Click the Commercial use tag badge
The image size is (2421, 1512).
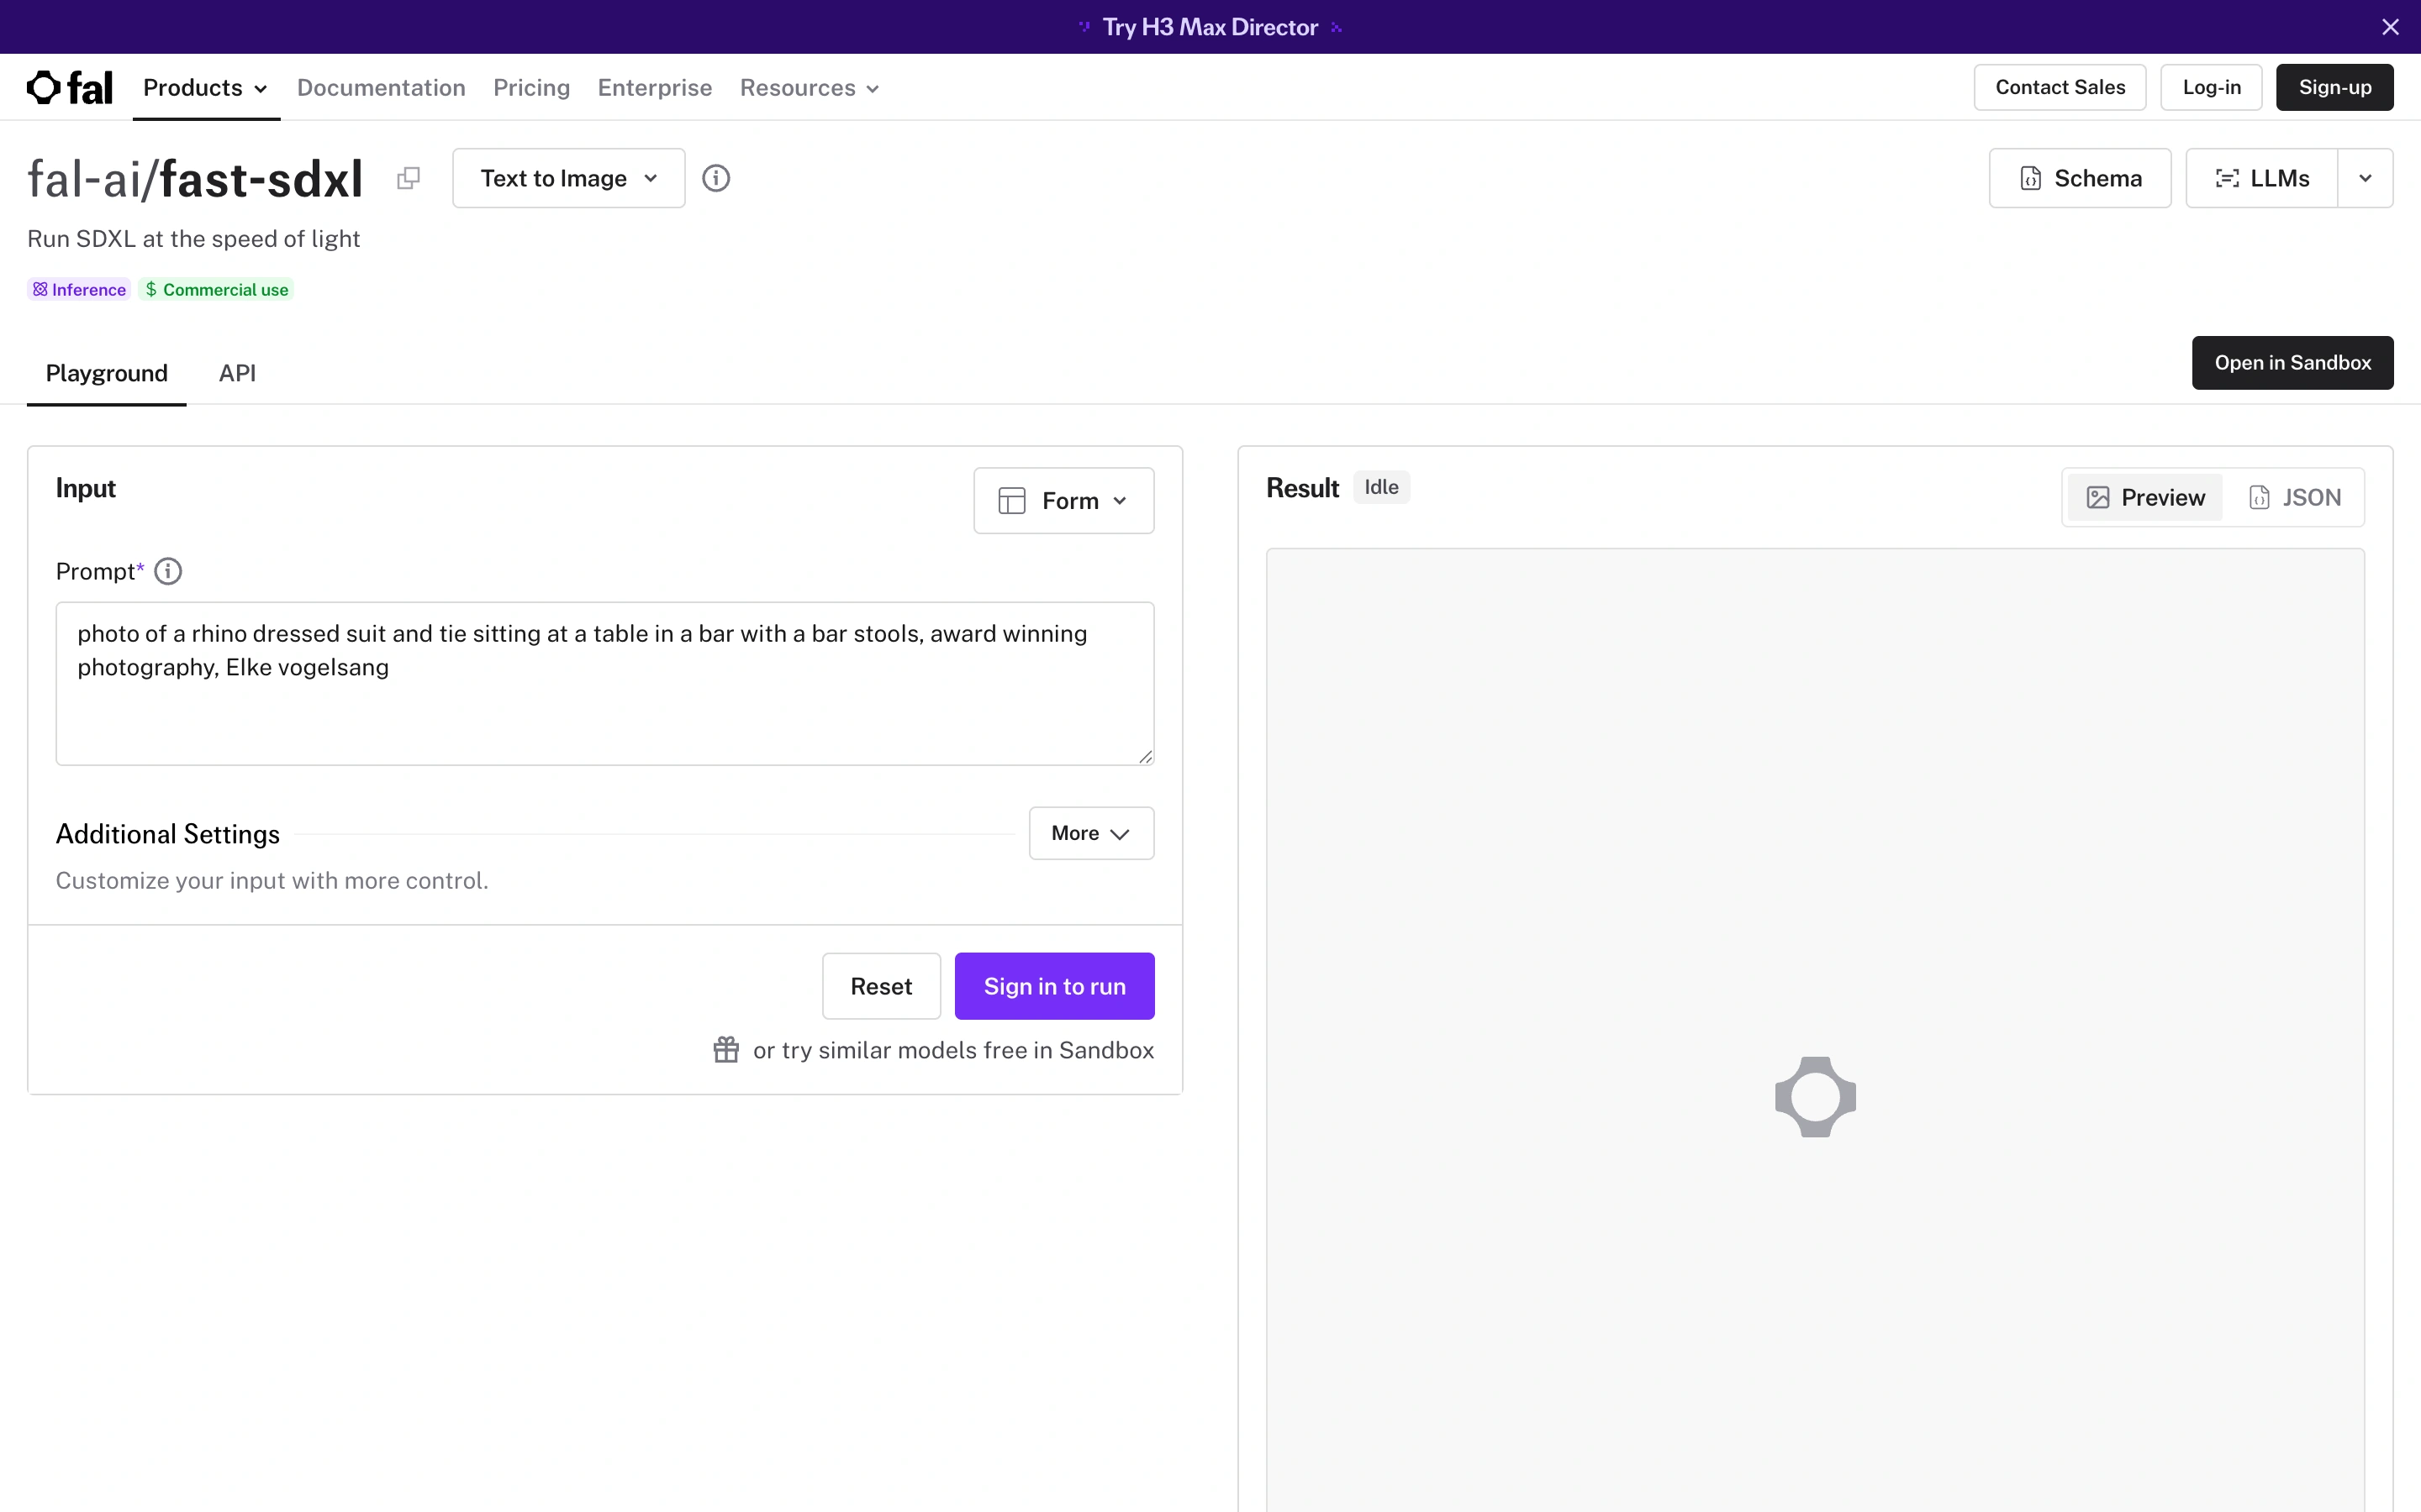pos(216,289)
